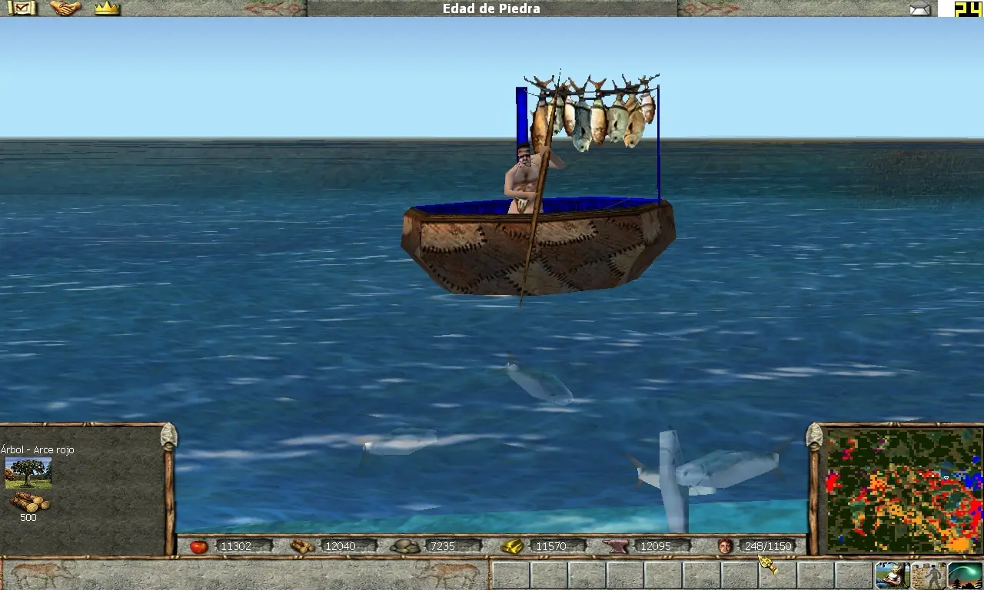
Task: Click the wood amount 12040
Action: click(340, 546)
